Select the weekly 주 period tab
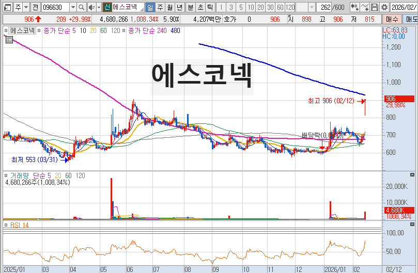Image resolution: width=418 pixels, height=273 pixels. [160, 7]
